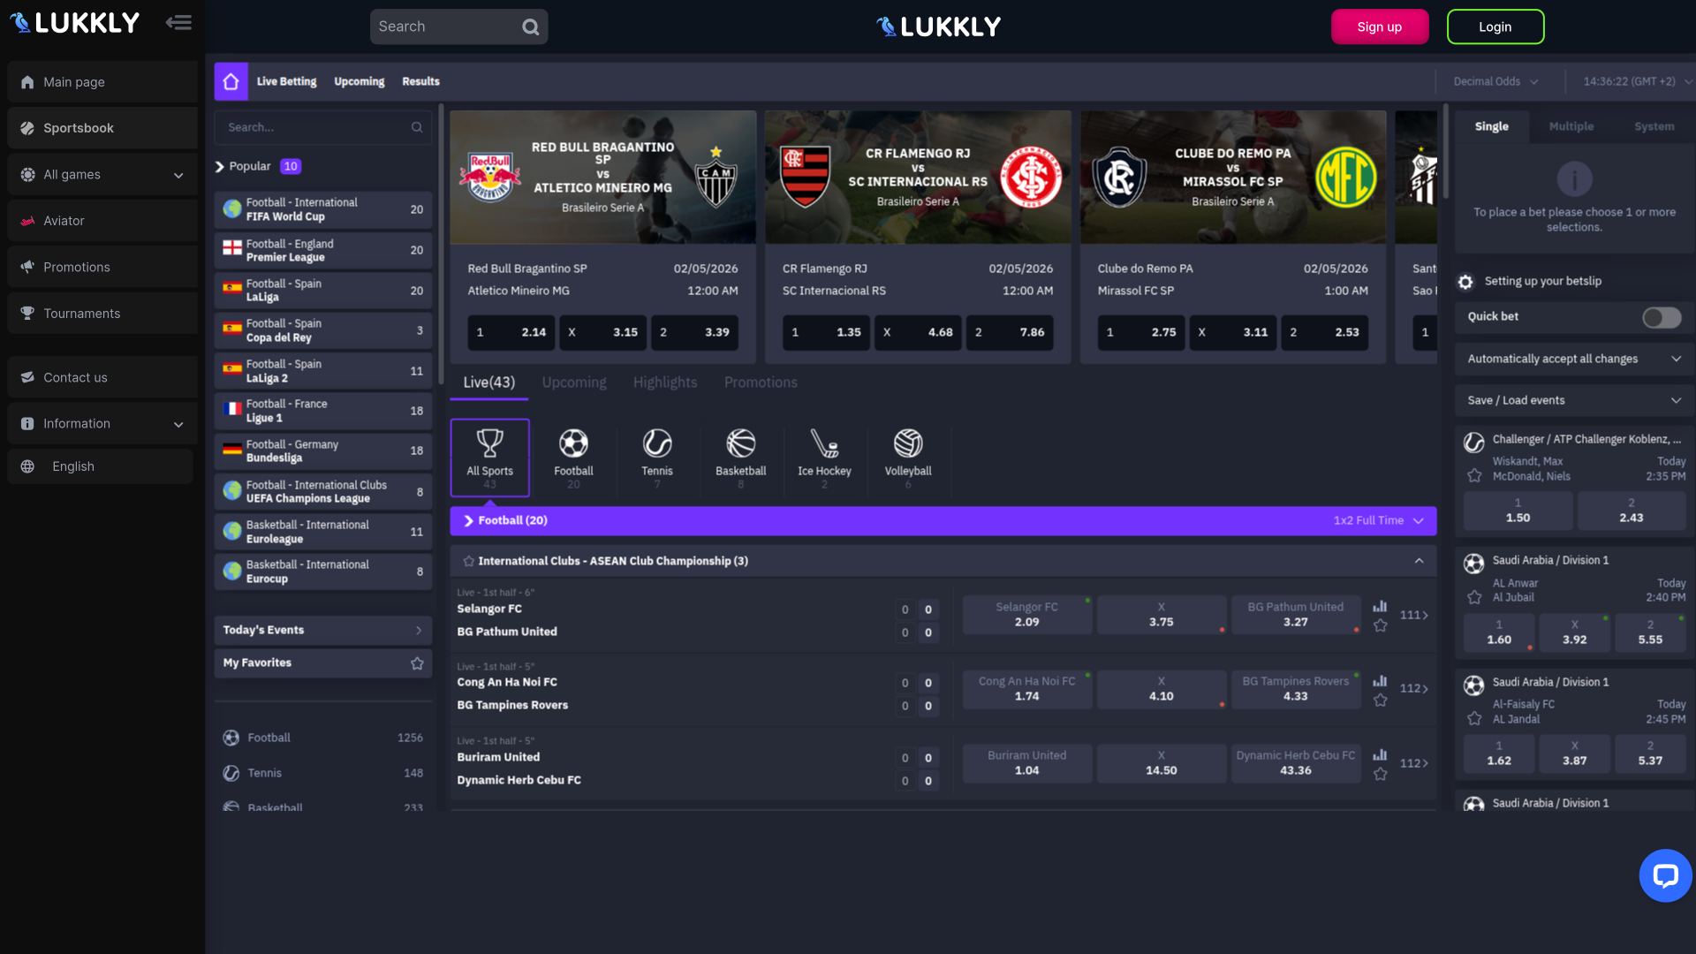Click the Tournaments trophy icon

pos(26,313)
